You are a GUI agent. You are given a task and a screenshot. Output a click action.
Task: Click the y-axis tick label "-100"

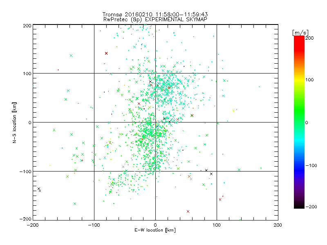[x=25, y=171]
